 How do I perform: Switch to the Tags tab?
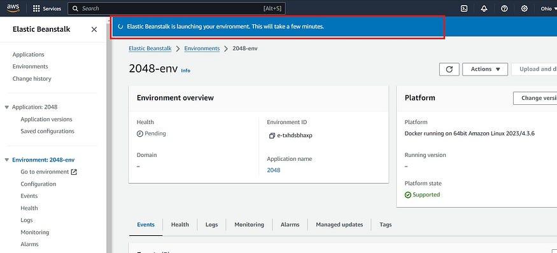(385, 224)
